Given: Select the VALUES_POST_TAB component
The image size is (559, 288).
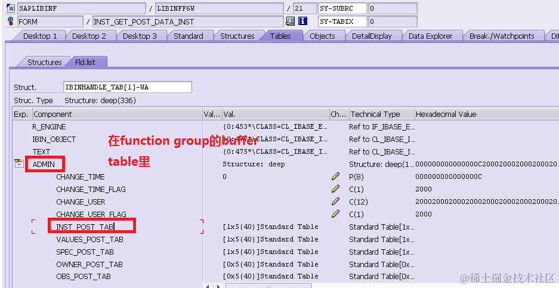Looking at the screenshot, I should [90, 239].
